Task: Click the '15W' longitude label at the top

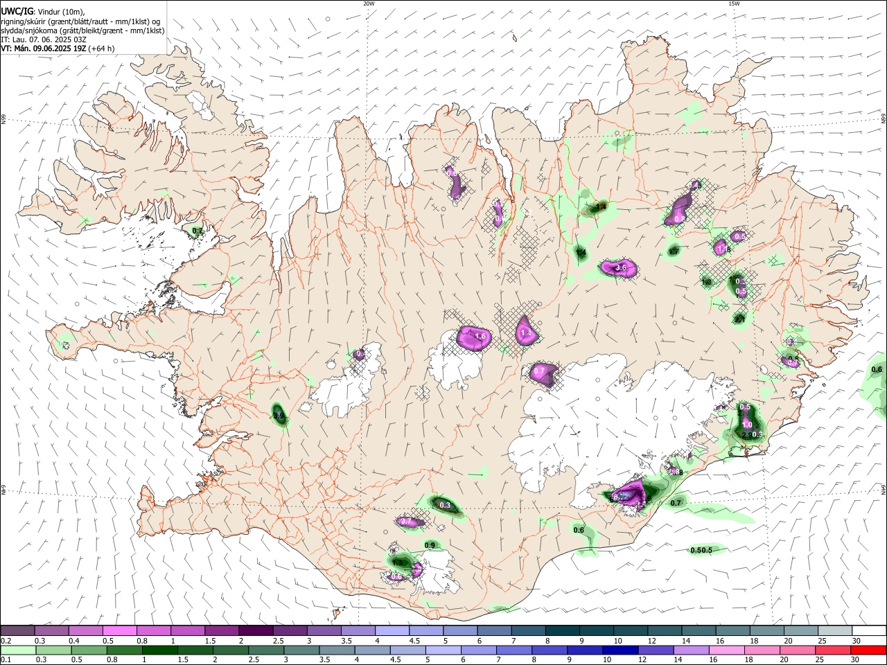Action: point(734,3)
